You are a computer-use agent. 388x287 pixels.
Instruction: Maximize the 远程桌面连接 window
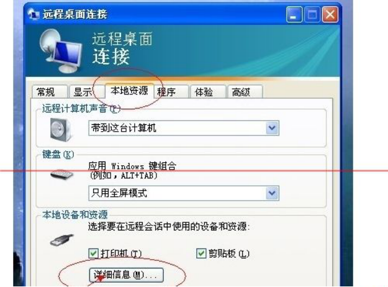(312, 15)
